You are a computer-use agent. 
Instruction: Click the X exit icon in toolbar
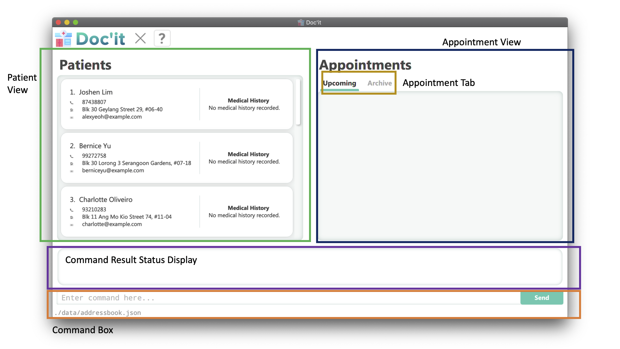(140, 38)
